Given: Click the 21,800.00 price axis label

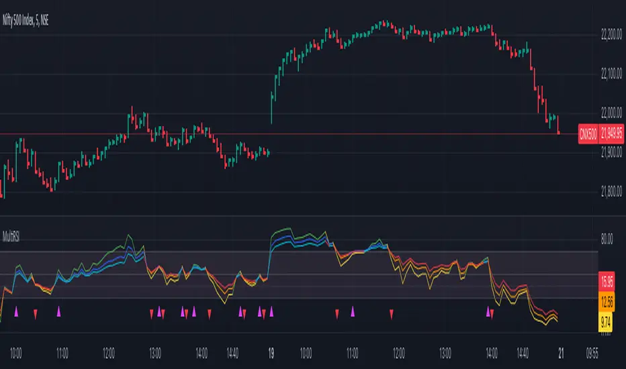Looking at the screenshot, I should pos(611,192).
